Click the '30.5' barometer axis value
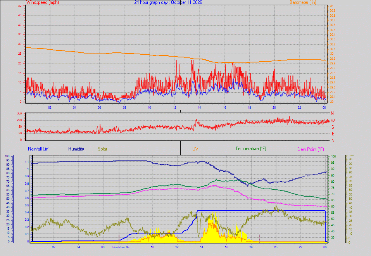This screenshot has height=256, width=371. coord(333,30)
